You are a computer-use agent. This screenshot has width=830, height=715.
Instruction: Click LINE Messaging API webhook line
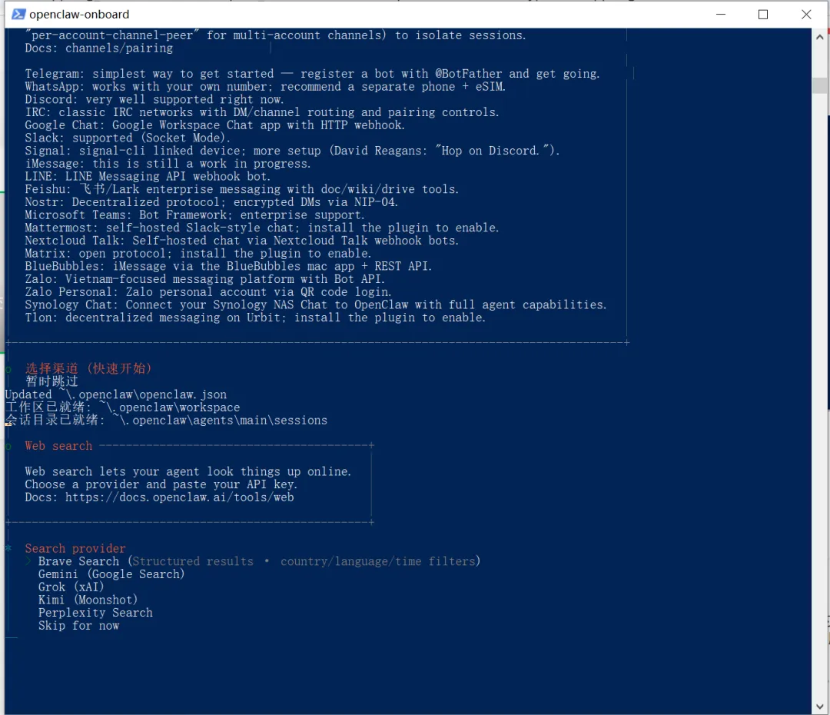pos(148,176)
